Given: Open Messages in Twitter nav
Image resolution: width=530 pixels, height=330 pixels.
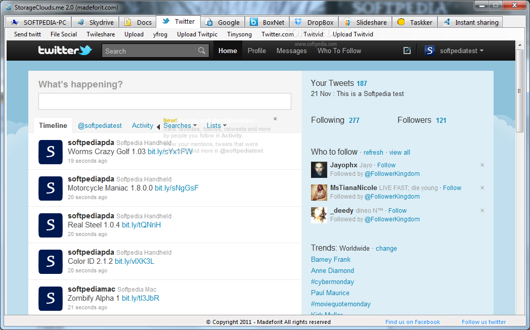Looking at the screenshot, I should 291,51.
